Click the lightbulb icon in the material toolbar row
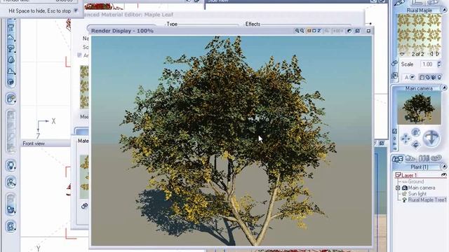 439,77
